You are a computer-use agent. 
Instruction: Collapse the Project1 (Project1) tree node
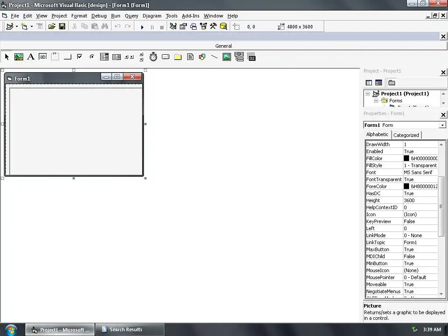tap(368, 94)
